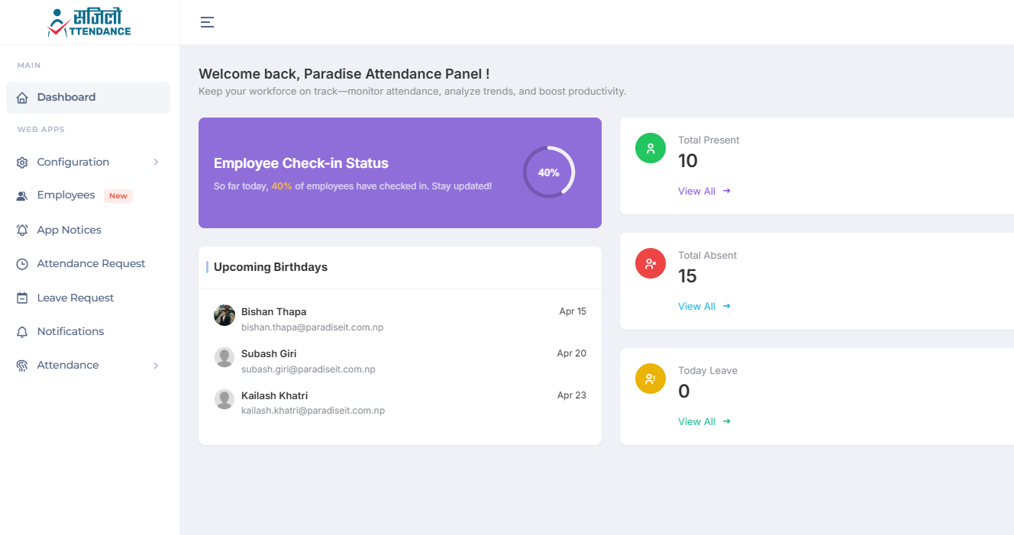
Task: Select Kailash Khatri in Upcoming Birthdays
Action: coord(274,395)
